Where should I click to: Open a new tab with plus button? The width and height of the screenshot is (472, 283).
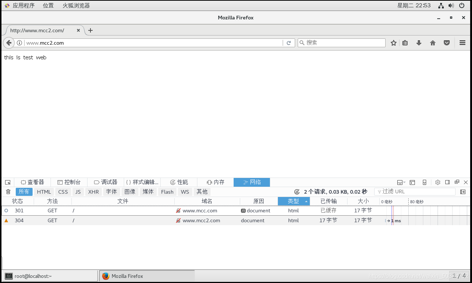(90, 30)
